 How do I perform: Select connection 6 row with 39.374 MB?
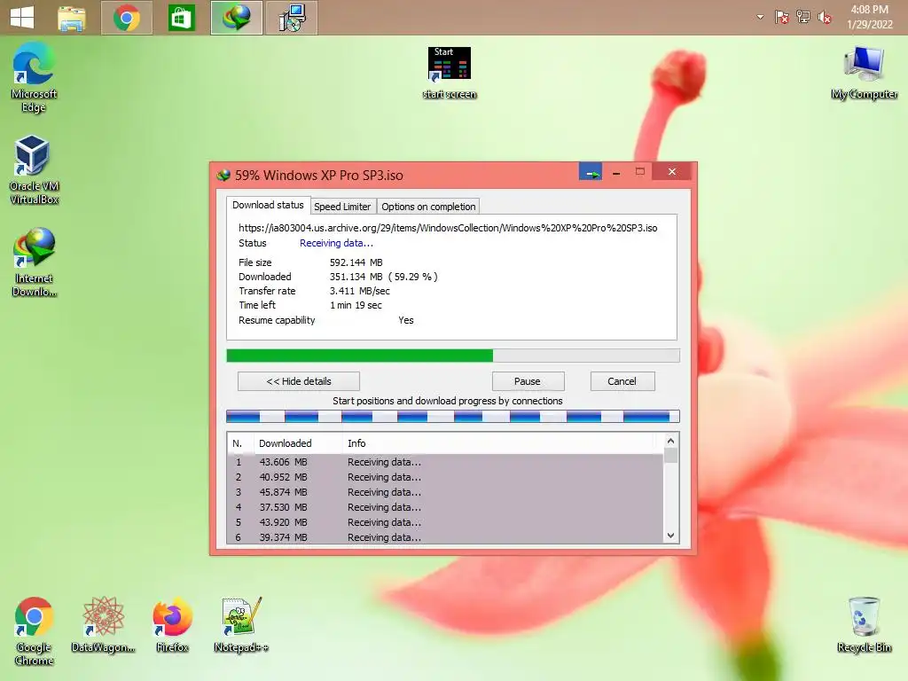(x=445, y=537)
